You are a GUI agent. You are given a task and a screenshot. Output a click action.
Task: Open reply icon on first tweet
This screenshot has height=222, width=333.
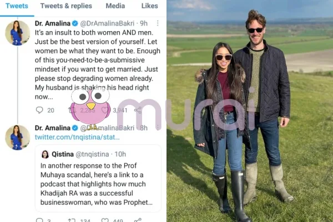(39, 110)
